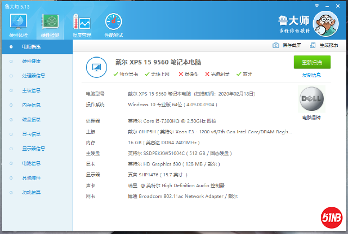Click the blue computer monitor icon
Screen dimensions: 348x234
96,67
